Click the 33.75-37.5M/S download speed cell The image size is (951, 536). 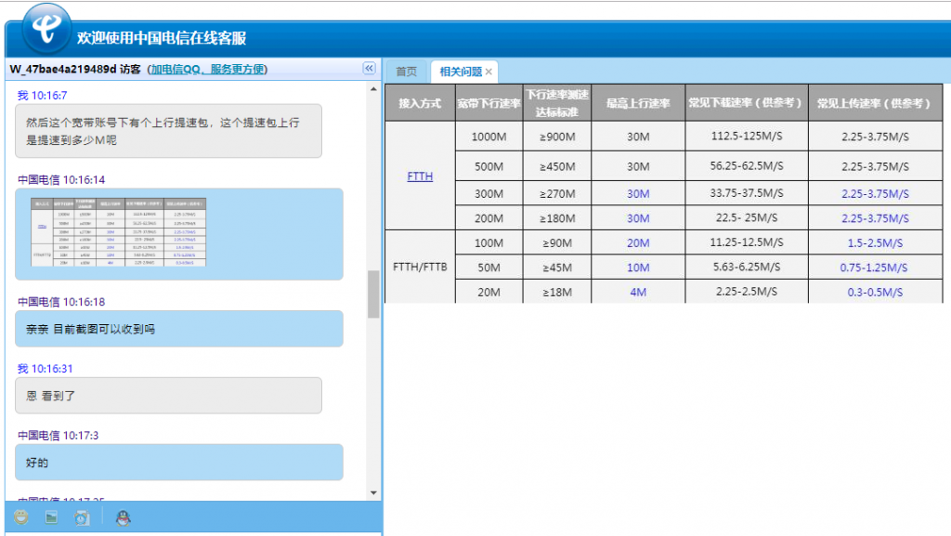(747, 193)
